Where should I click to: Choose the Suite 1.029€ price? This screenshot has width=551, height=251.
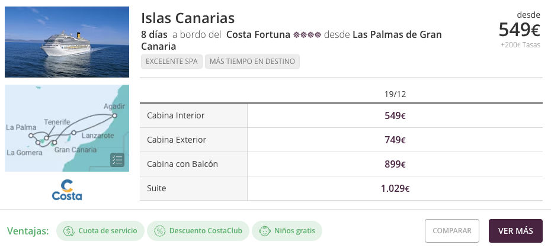pos(395,188)
